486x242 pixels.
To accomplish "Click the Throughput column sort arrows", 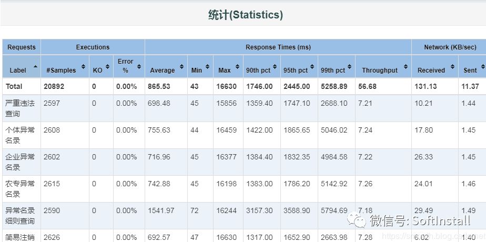I will click(406, 67).
